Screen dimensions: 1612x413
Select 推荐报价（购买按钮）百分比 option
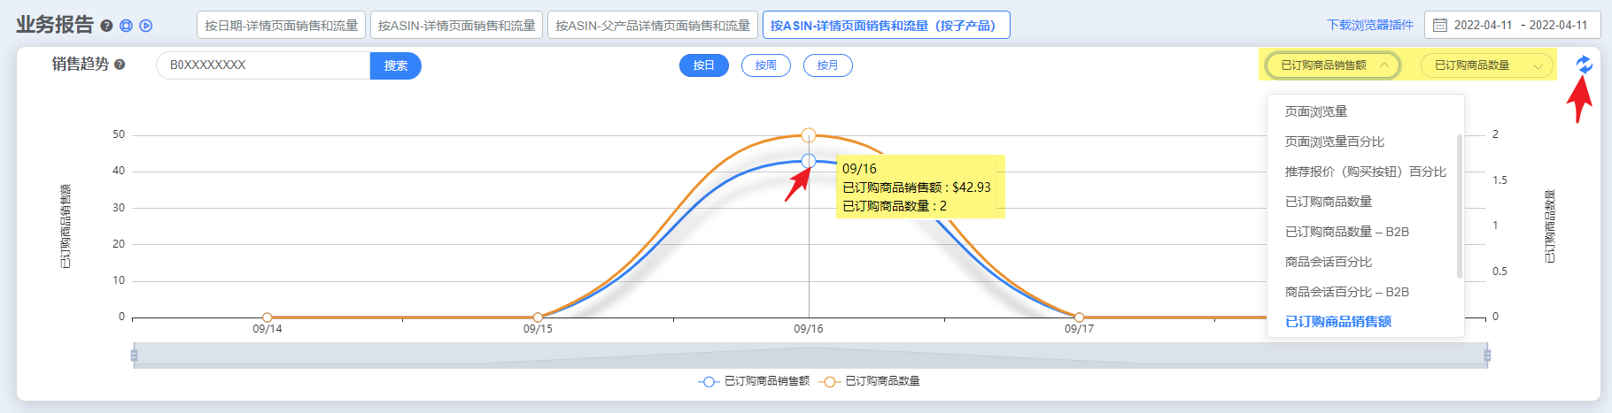pos(1365,172)
